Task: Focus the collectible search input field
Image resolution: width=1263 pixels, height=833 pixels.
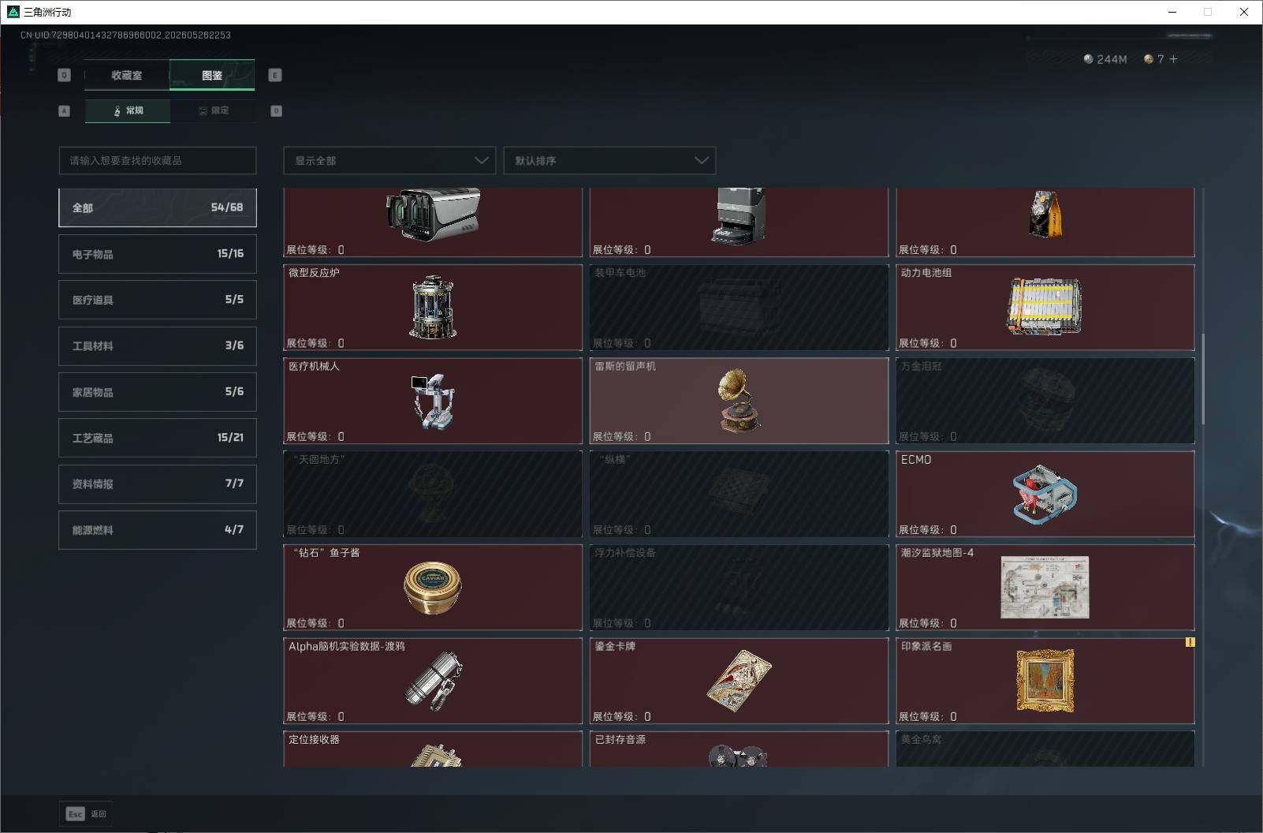Action: coord(158,160)
